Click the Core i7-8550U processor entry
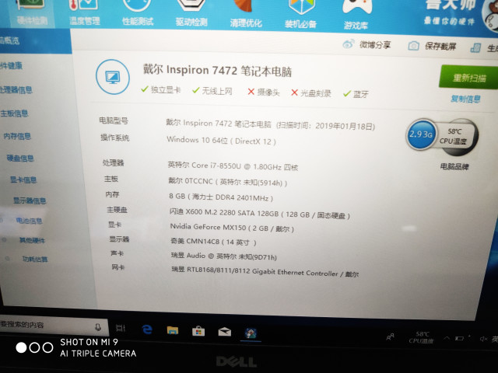498x373 pixels. coord(233,166)
